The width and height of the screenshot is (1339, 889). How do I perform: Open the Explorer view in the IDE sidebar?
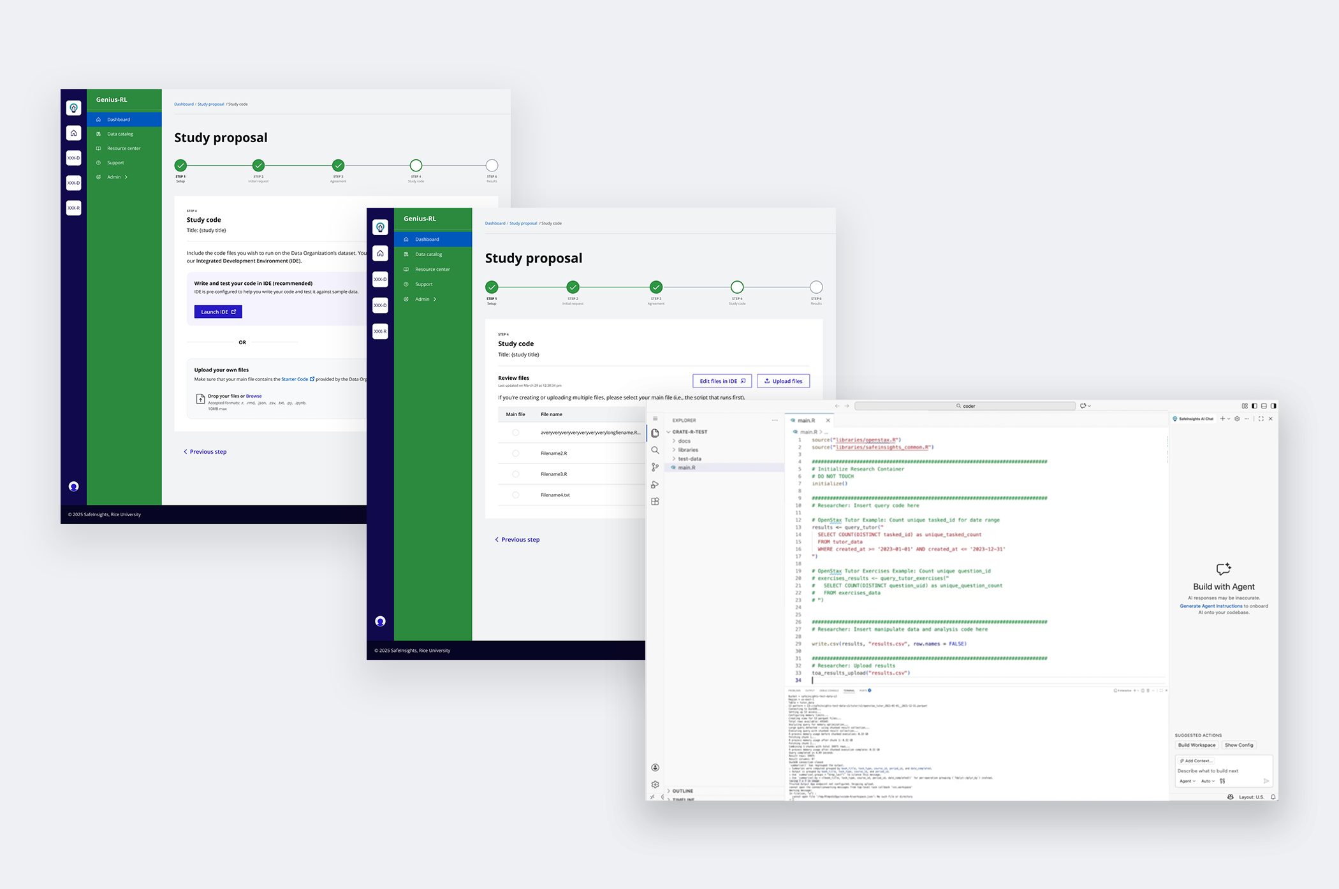point(655,432)
